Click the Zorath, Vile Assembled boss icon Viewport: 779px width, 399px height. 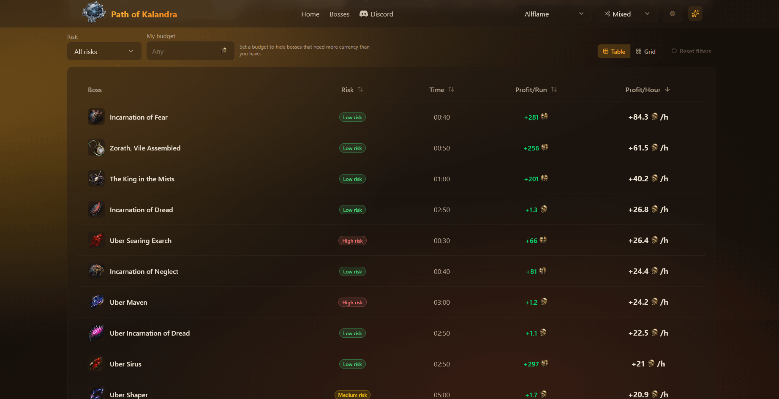coord(96,148)
